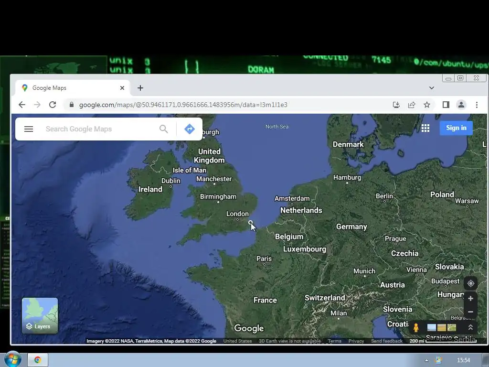
Task: View site info via lock icon
Action: (x=72, y=105)
